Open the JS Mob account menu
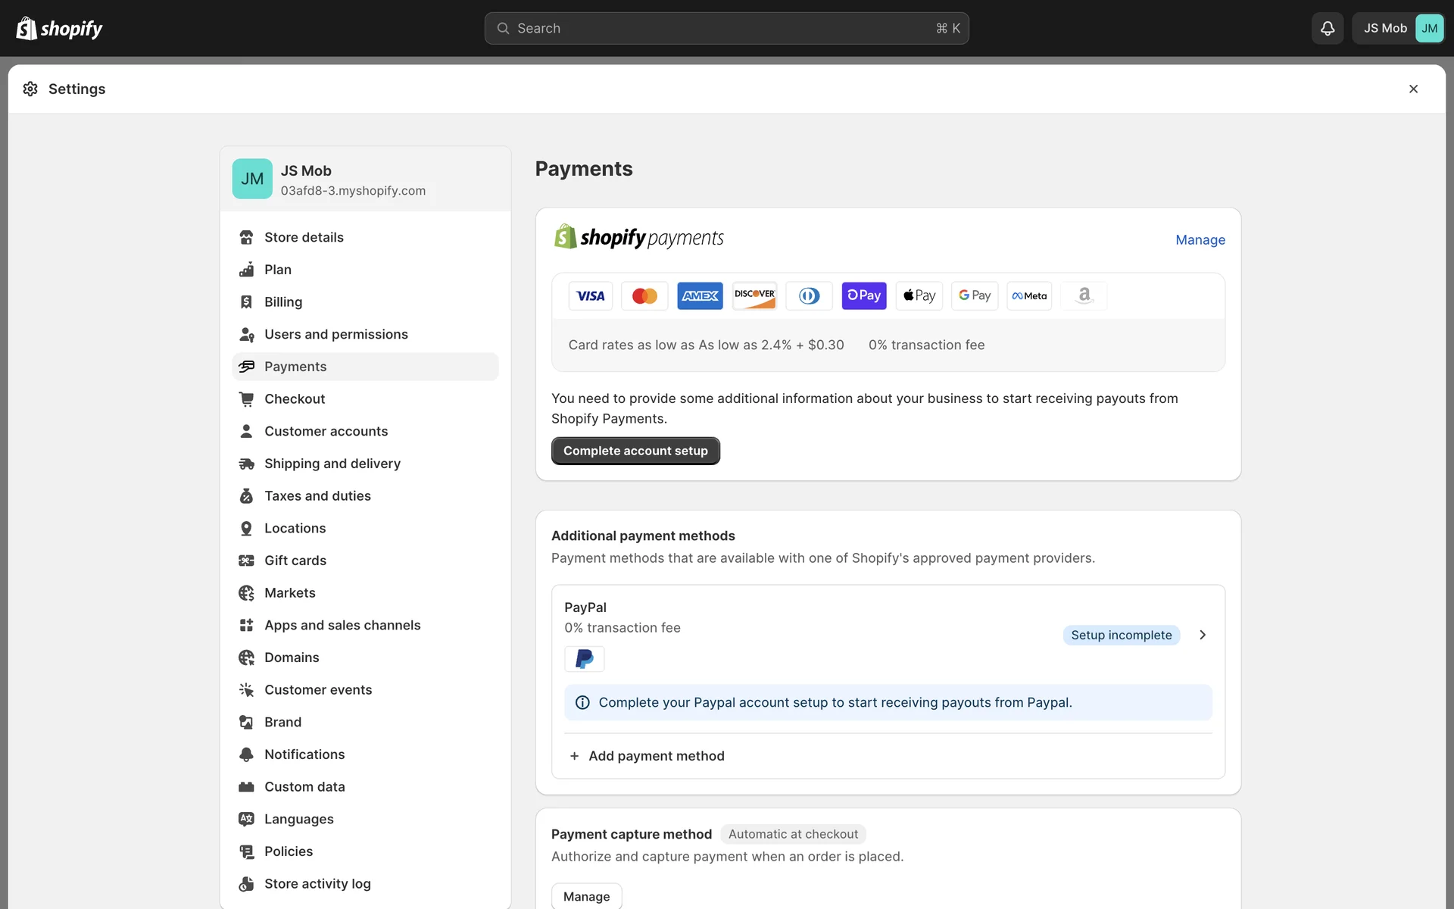The image size is (1454, 909). [1398, 28]
